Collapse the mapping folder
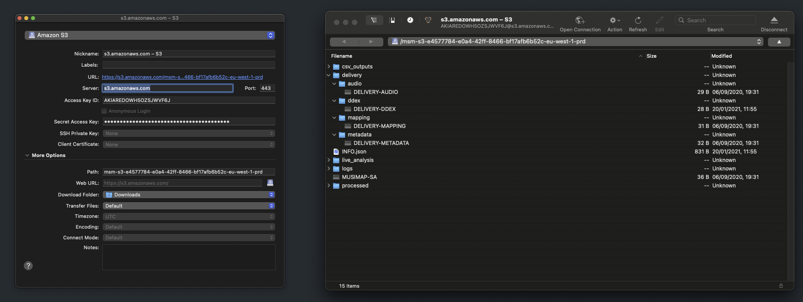The height and width of the screenshot is (302, 803). click(x=334, y=118)
